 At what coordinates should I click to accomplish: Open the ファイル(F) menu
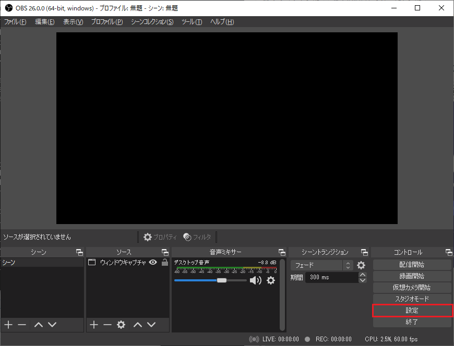[x=15, y=22]
